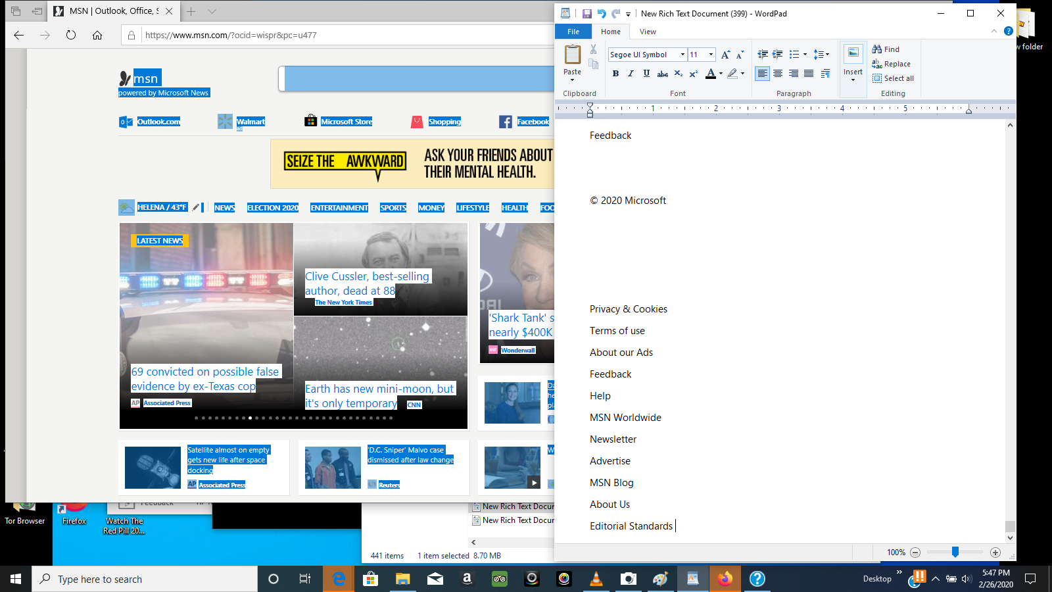The height and width of the screenshot is (592, 1052).
Task: Click the WordPad zoom slider handle
Action: pos(955,553)
